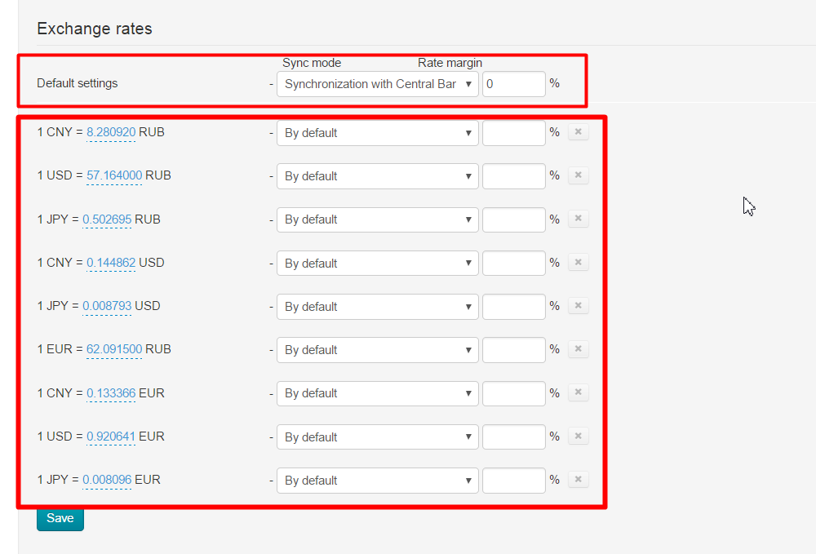Click the Save button

[x=60, y=519]
